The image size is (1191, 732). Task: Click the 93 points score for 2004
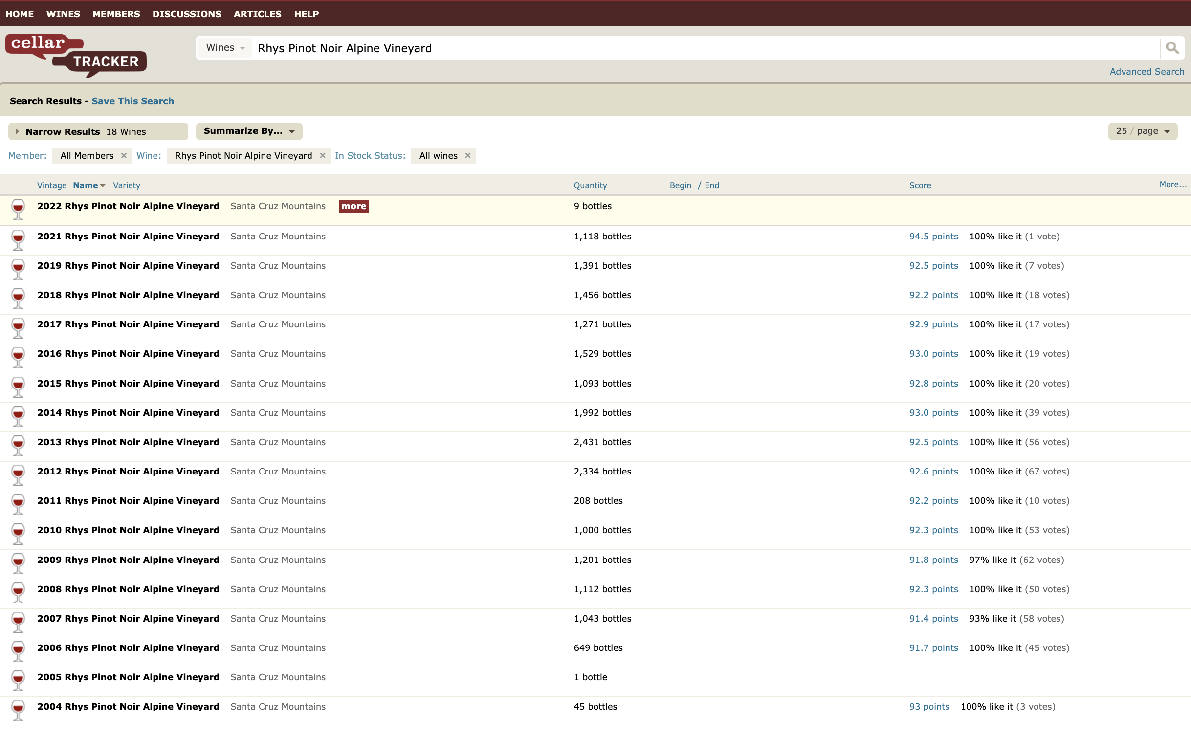(x=929, y=707)
